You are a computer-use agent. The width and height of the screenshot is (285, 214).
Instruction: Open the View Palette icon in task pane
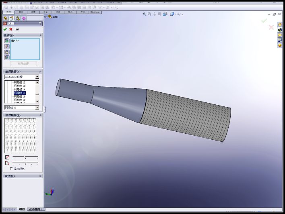[x=279, y=40]
